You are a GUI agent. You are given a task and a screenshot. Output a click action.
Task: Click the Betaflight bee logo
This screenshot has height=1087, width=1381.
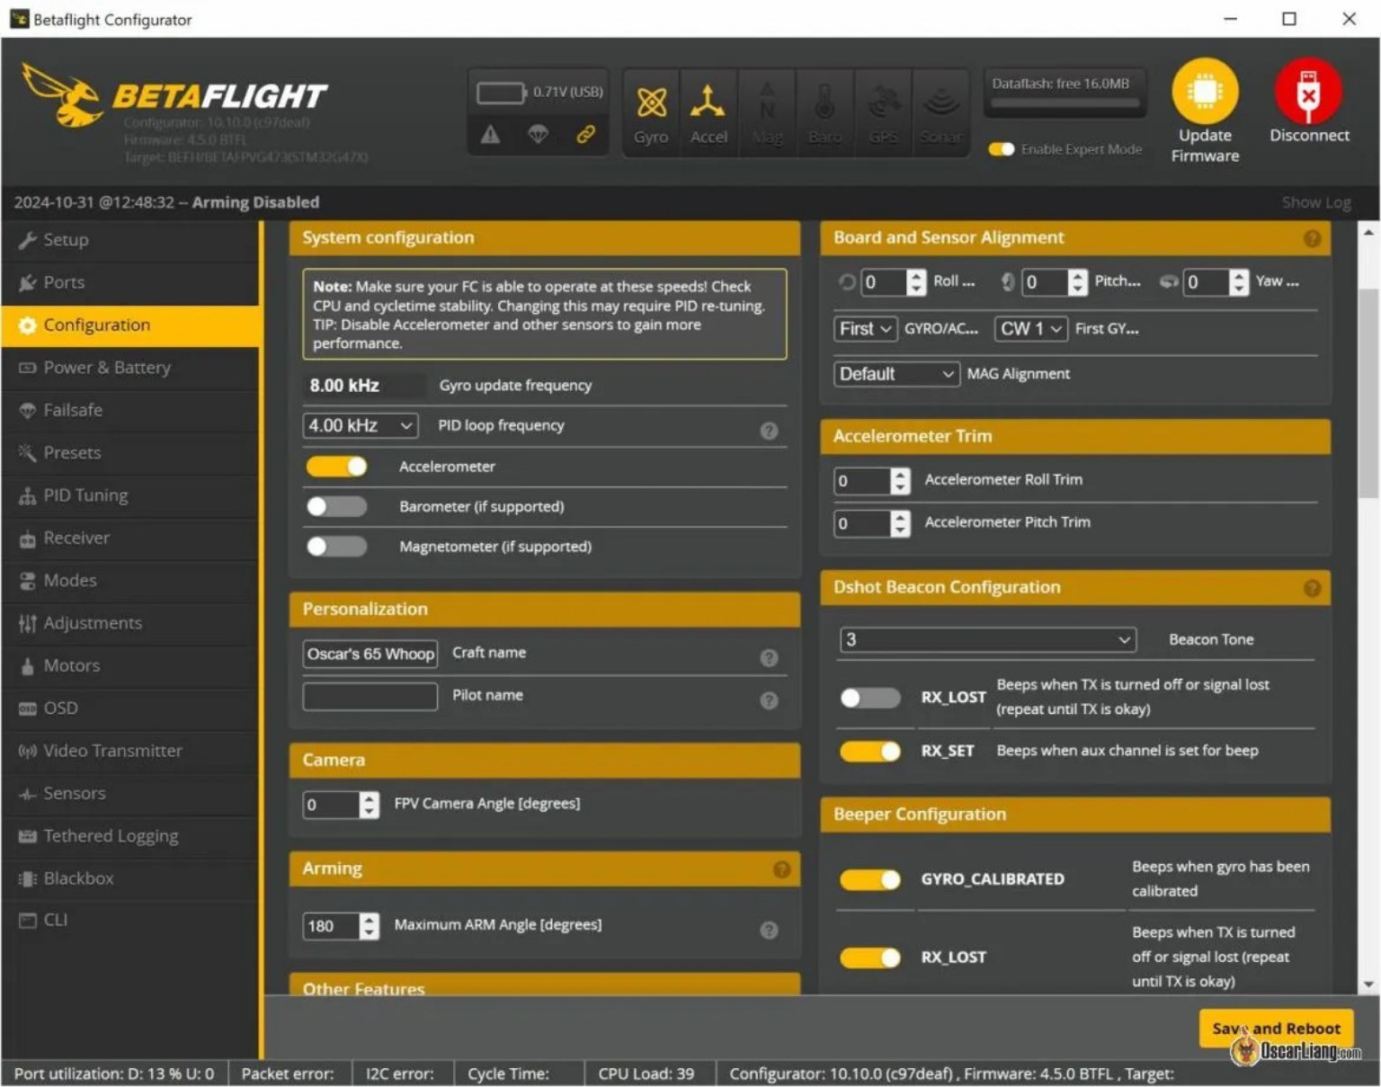(x=61, y=94)
